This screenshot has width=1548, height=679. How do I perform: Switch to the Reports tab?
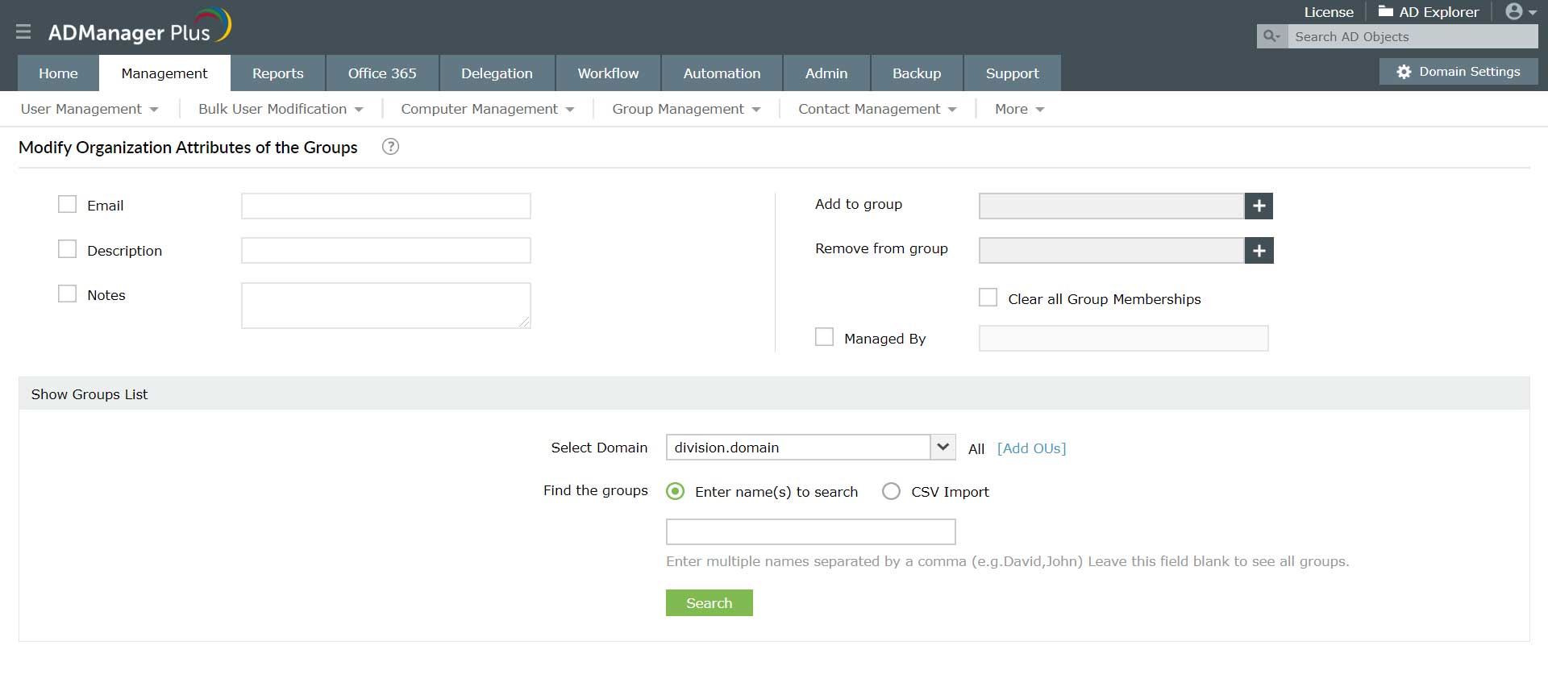coord(278,73)
